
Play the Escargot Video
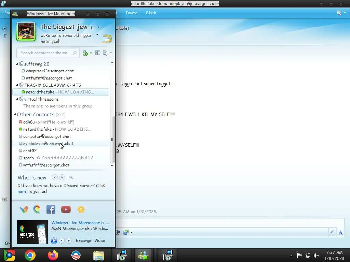pos(54,241)
